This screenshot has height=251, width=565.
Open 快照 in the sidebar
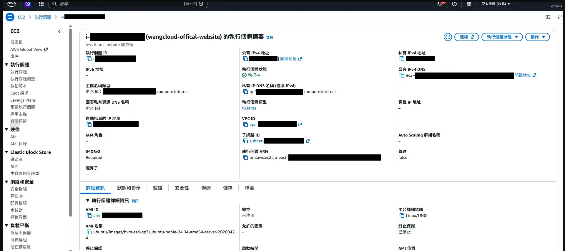click(x=14, y=166)
